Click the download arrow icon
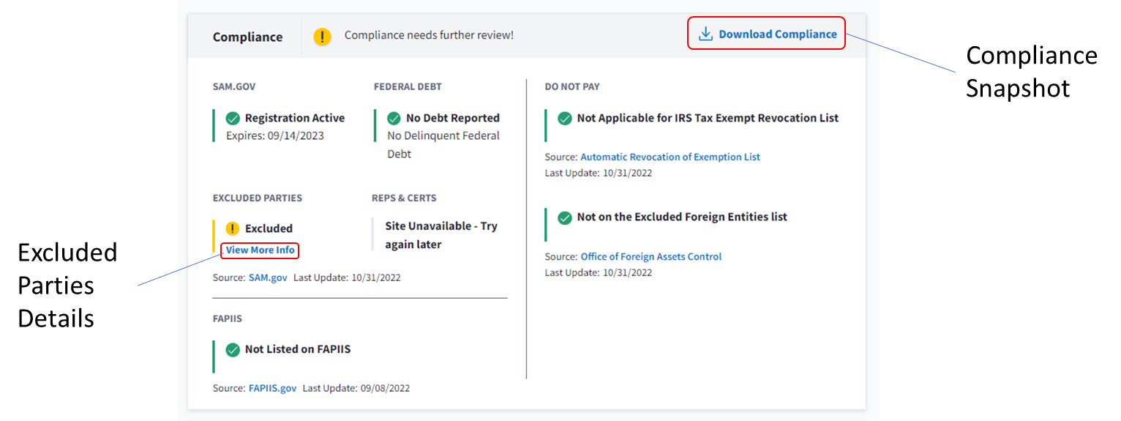 pos(705,34)
